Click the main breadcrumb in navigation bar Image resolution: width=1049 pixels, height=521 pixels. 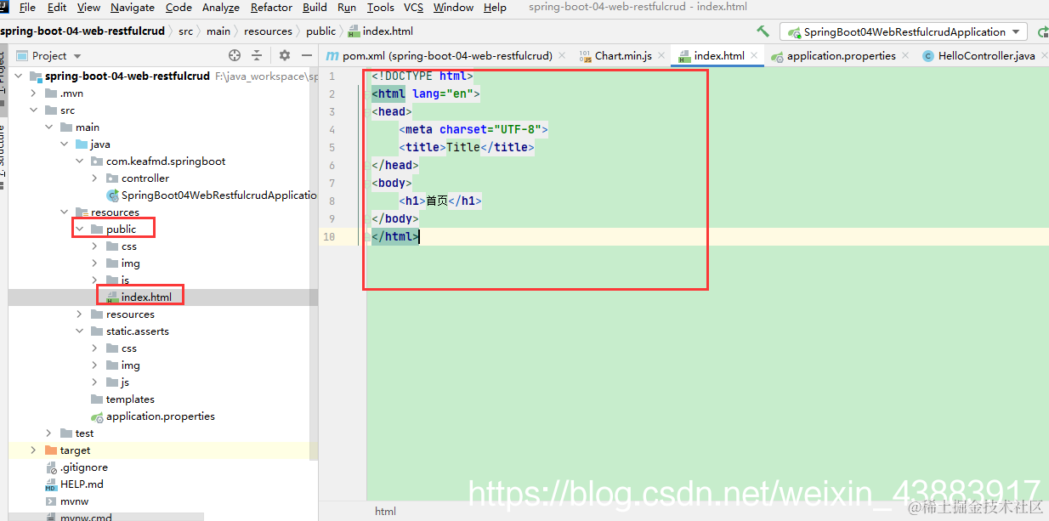tap(218, 31)
